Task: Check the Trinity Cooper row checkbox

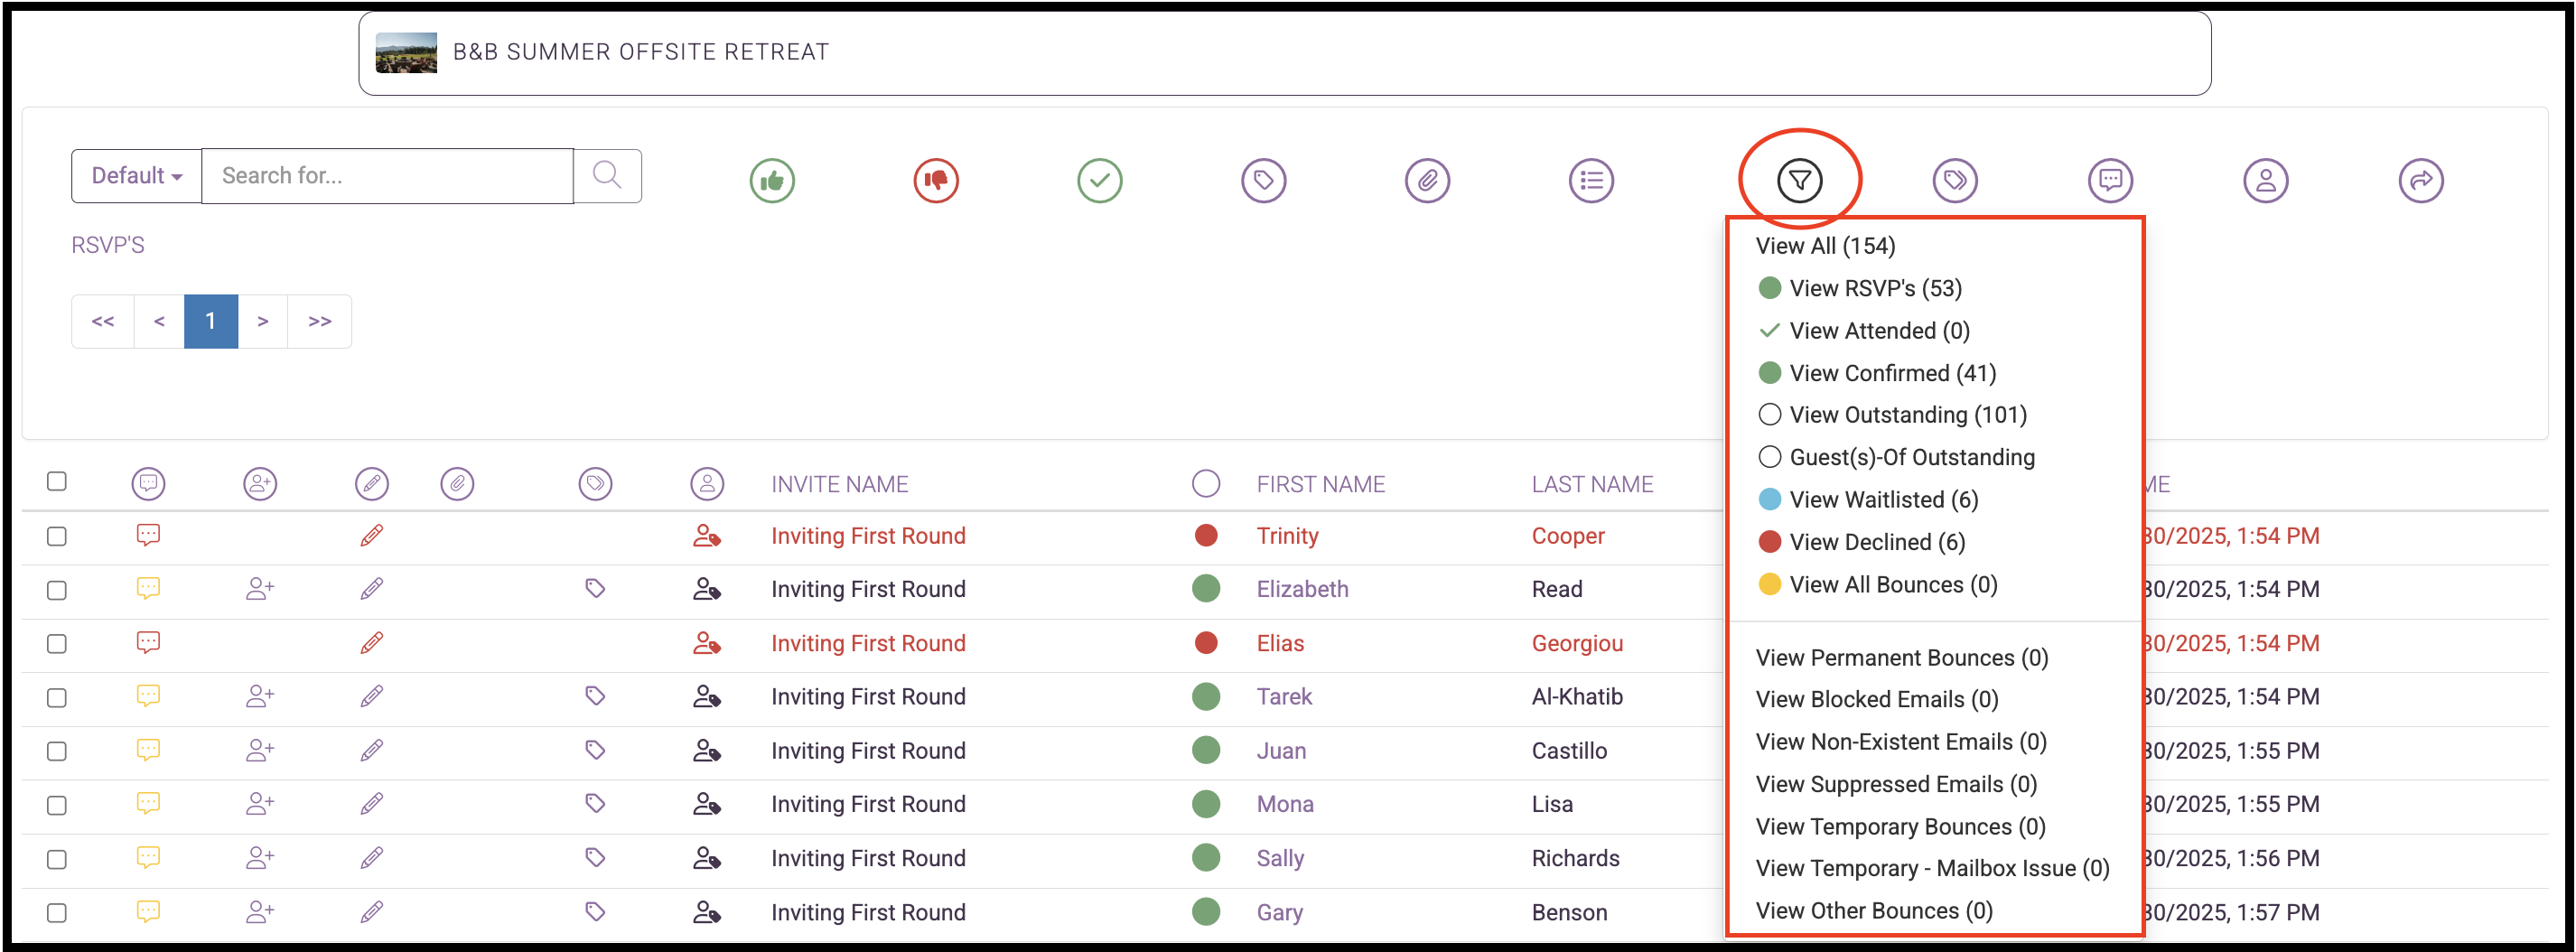Action: (x=57, y=536)
